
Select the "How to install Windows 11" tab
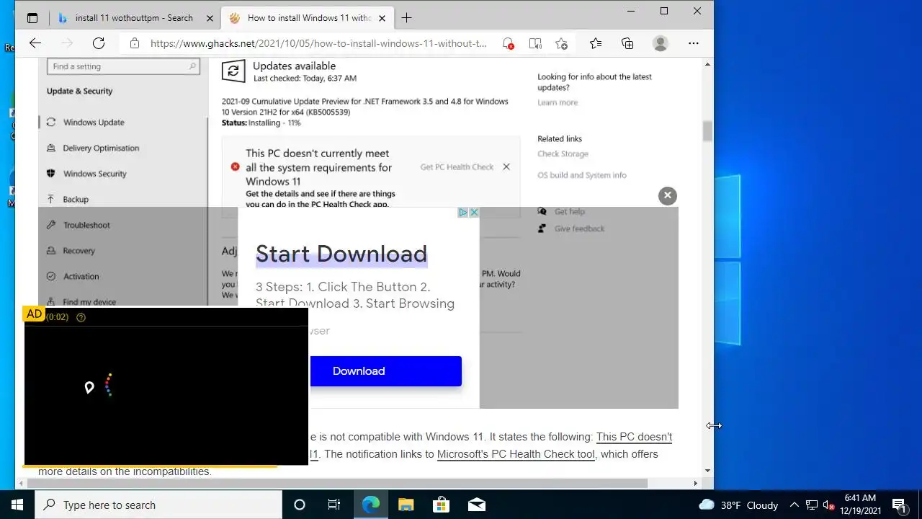click(308, 18)
